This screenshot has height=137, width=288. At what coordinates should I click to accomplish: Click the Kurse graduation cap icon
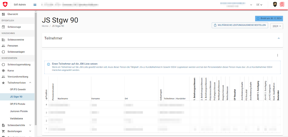(x=3, y=71)
